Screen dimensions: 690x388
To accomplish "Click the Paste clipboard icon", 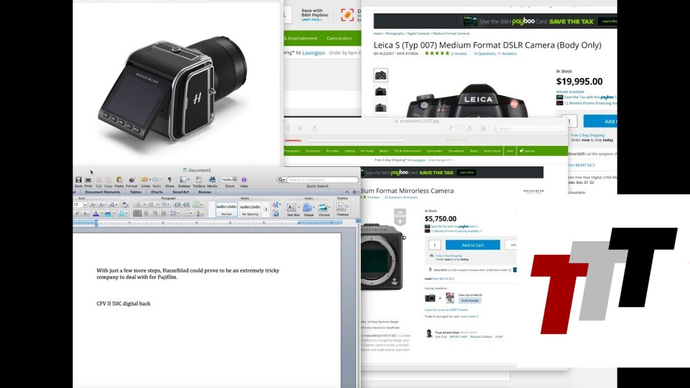I will pyautogui.click(x=119, y=180).
